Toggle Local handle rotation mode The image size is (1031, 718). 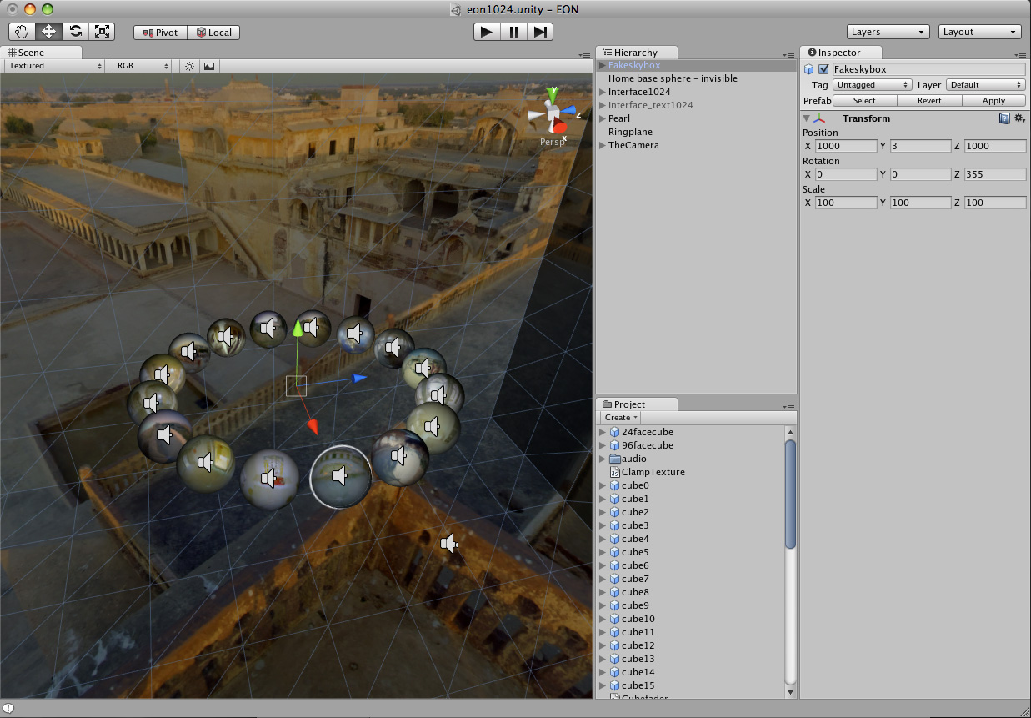pos(213,33)
